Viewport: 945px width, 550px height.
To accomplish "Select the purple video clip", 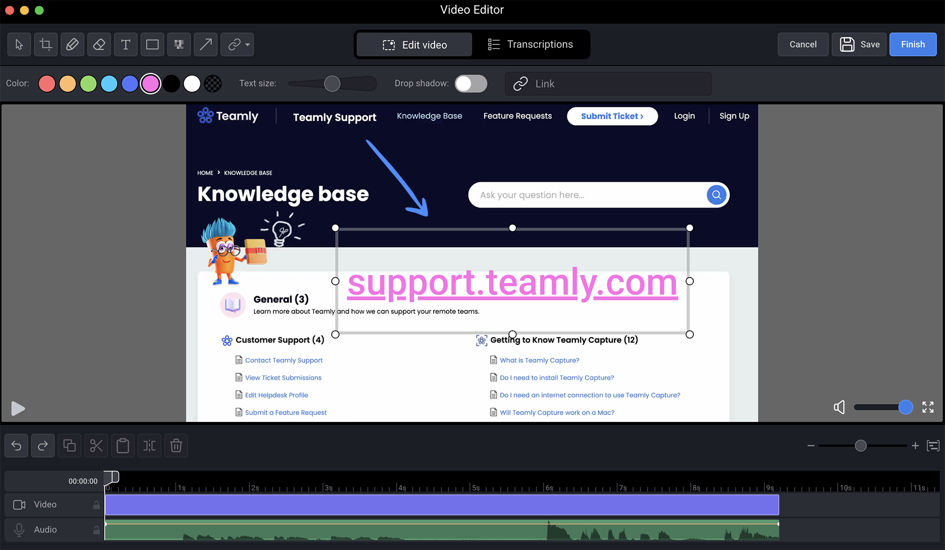I will (x=442, y=505).
